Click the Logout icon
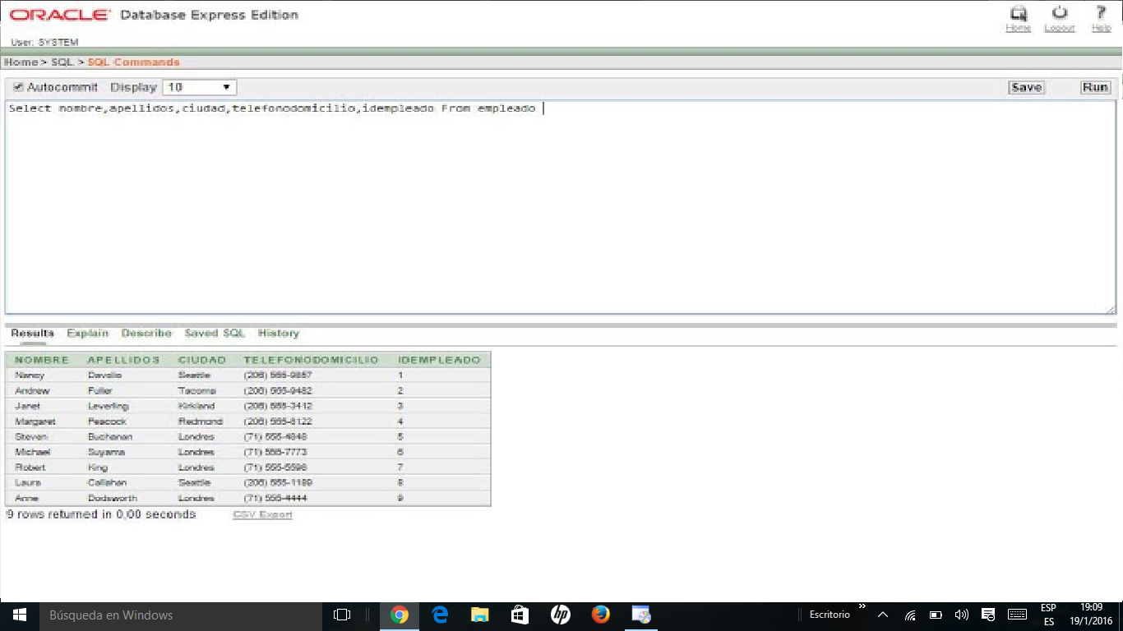Image resolution: width=1123 pixels, height=631 pixels. coord(1060,18)
